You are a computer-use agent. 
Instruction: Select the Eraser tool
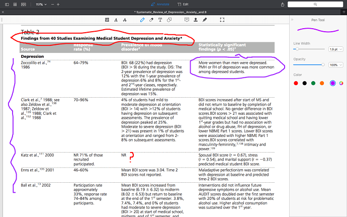[151, 20]
